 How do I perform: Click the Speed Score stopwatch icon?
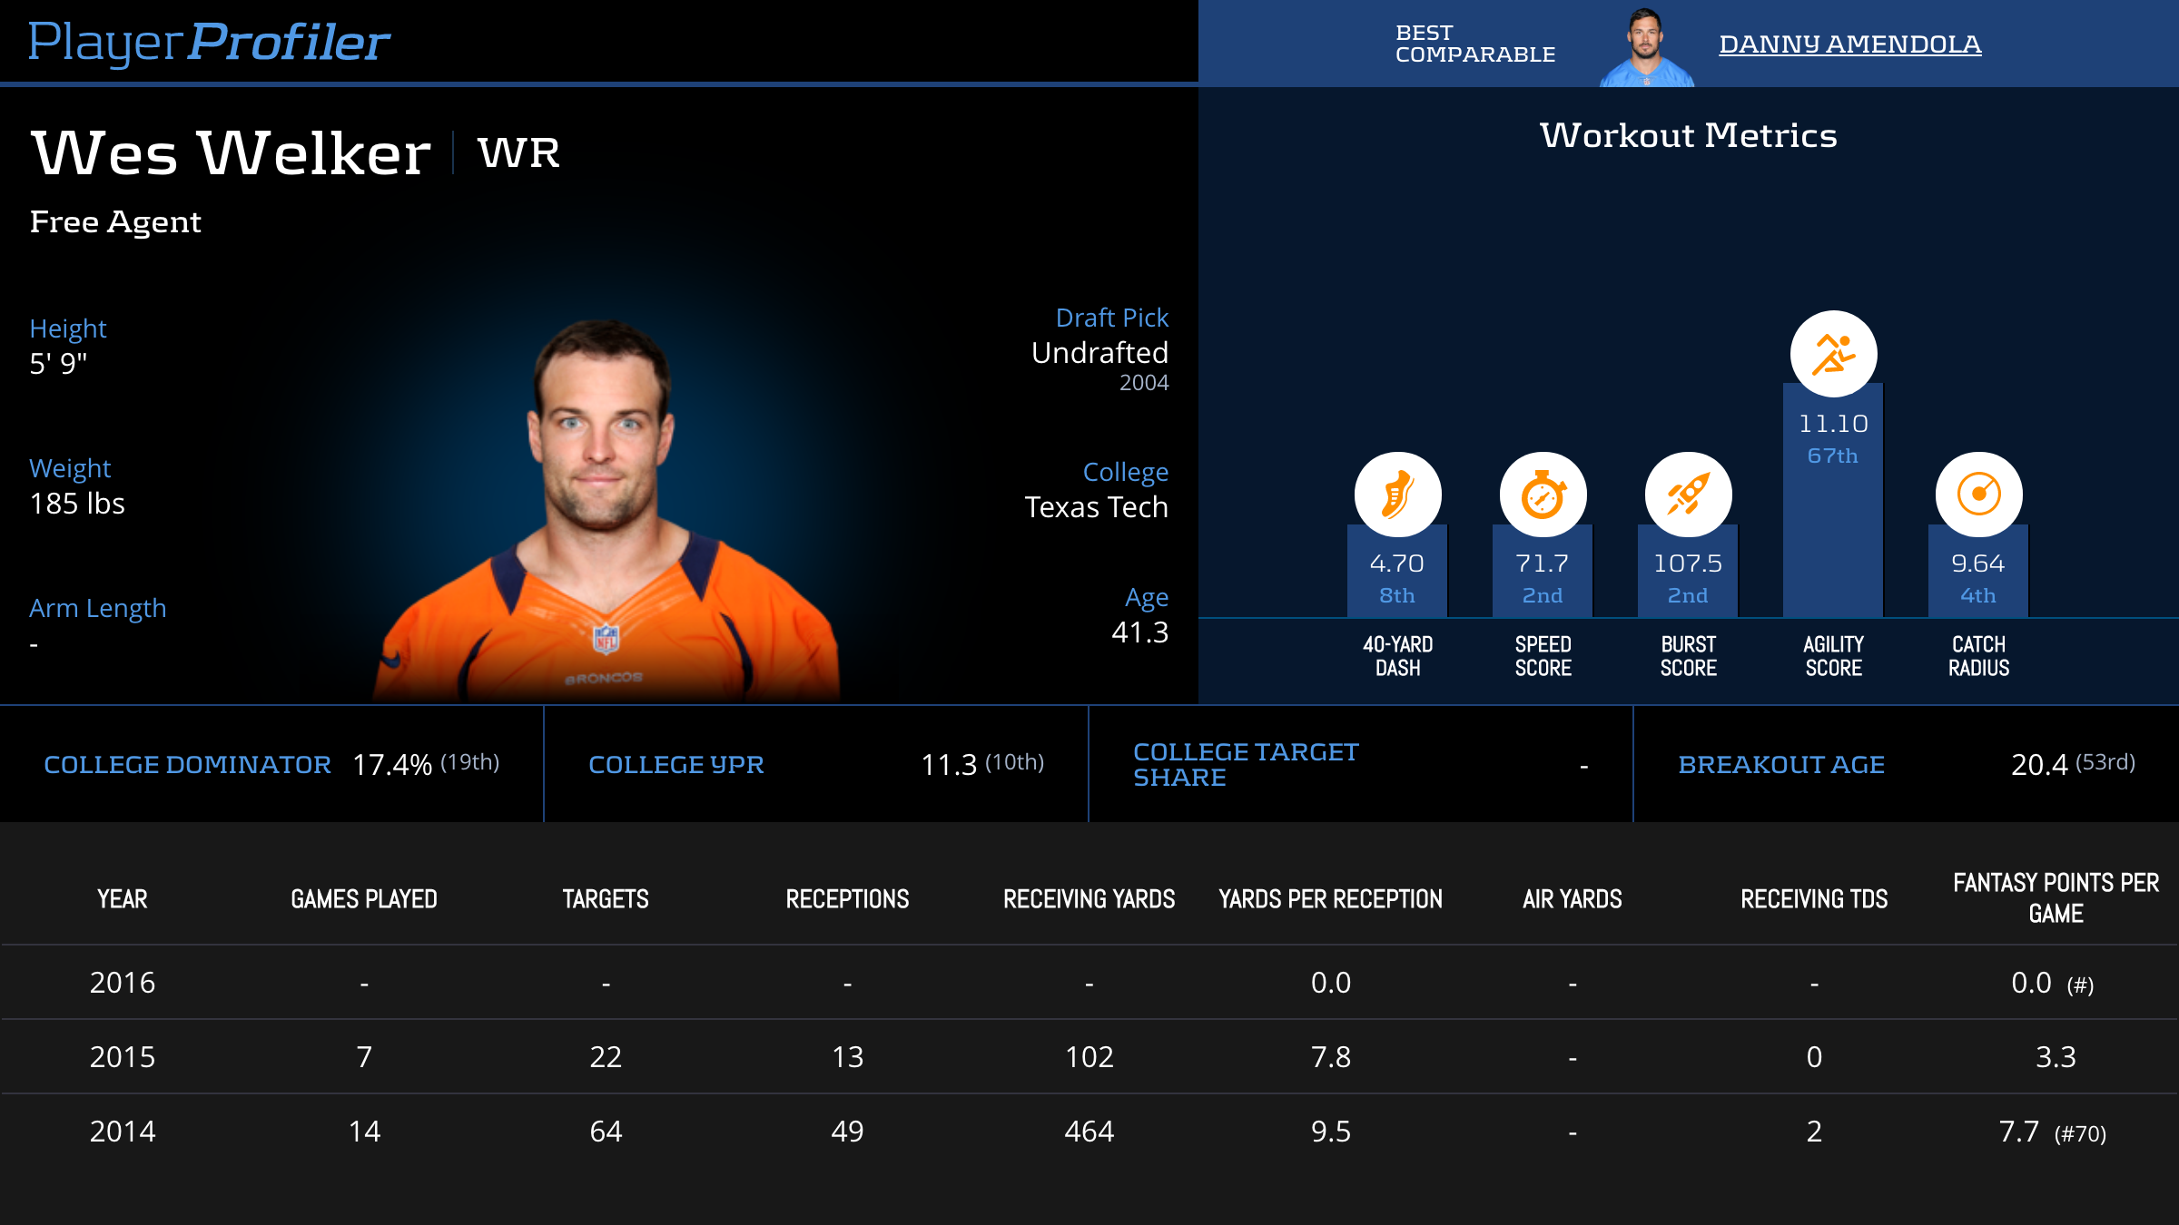pos(1543,495)
